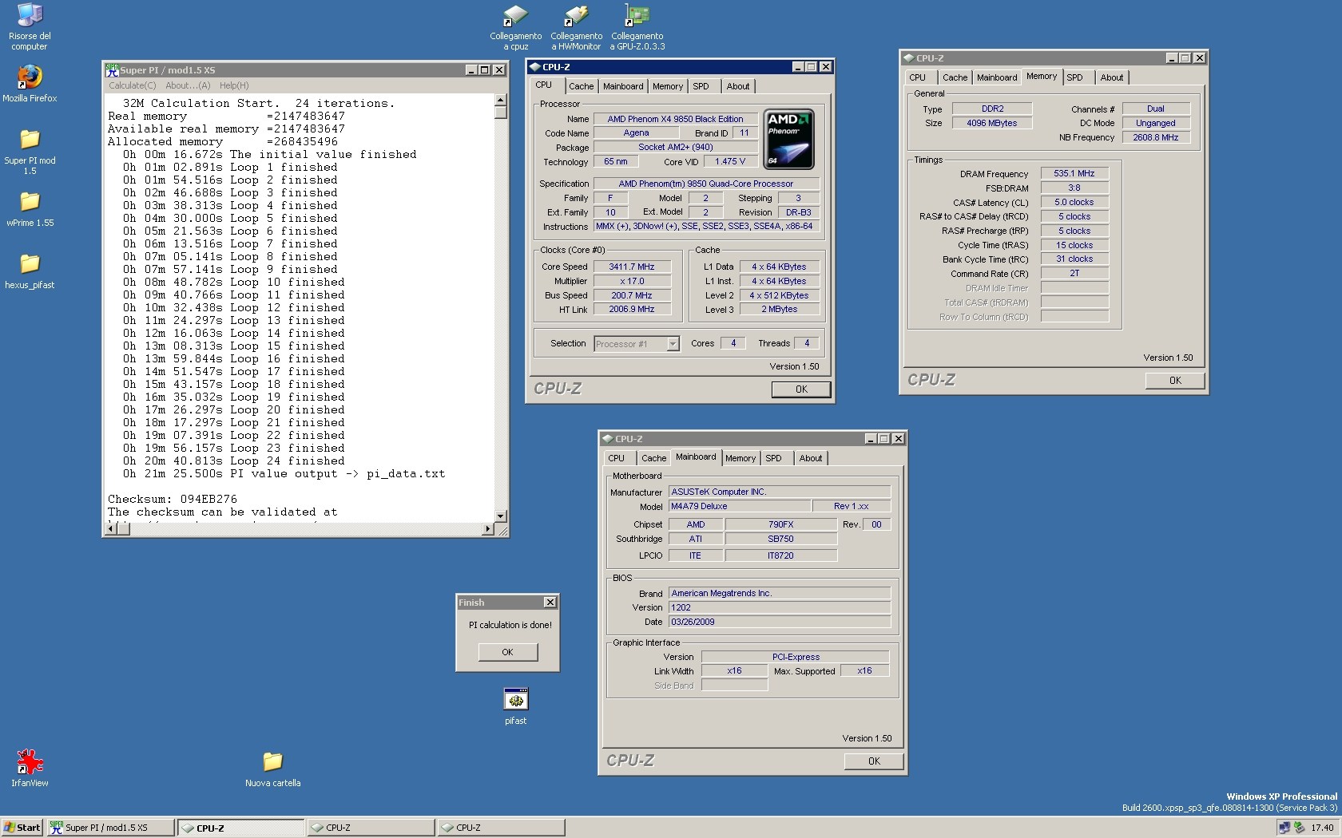Open Calculate(C) menu in Super PI

pos(133,85)
